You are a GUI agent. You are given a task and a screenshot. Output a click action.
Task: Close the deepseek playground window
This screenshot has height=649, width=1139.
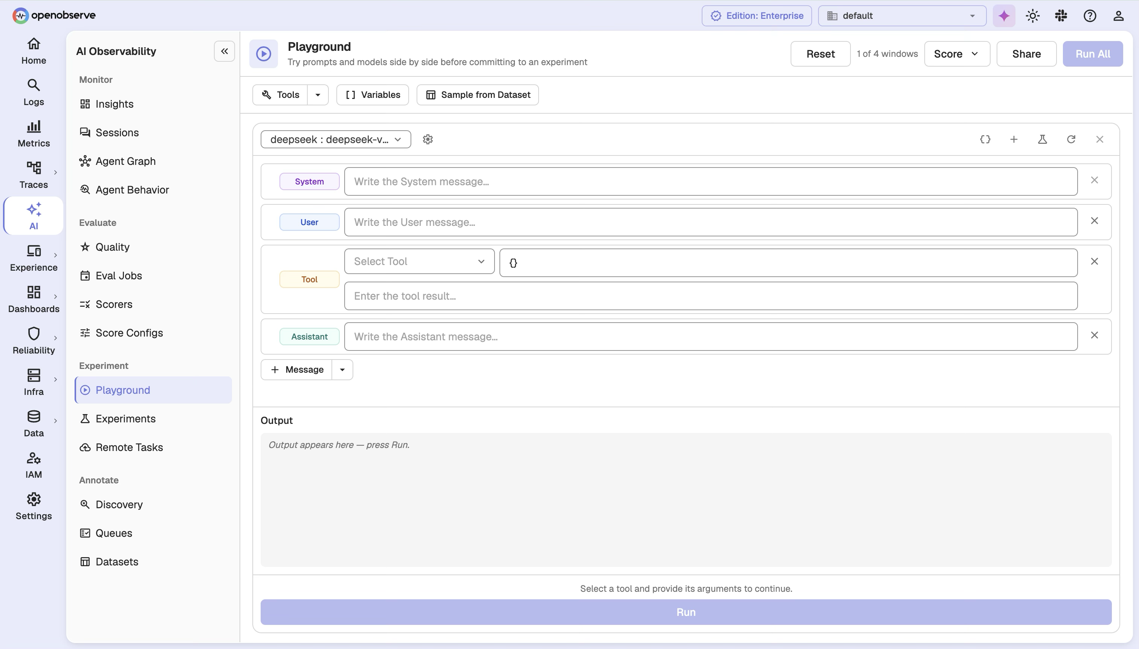(1099, 140)
